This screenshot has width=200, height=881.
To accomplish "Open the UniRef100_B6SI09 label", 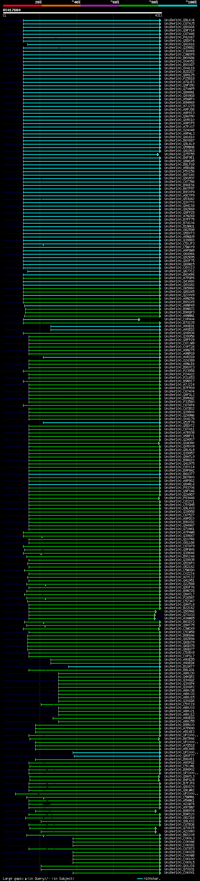I will pos(179,835).
